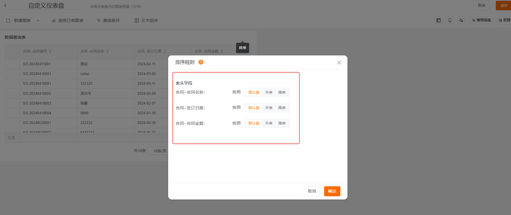Image resolution: width=511 pixels, height=215 pixels.
Task: Click the mobile preview phone icon
Action: tap(450, 20)
